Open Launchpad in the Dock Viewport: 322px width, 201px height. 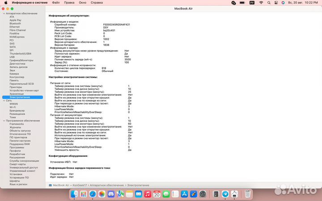coord(83,194)
